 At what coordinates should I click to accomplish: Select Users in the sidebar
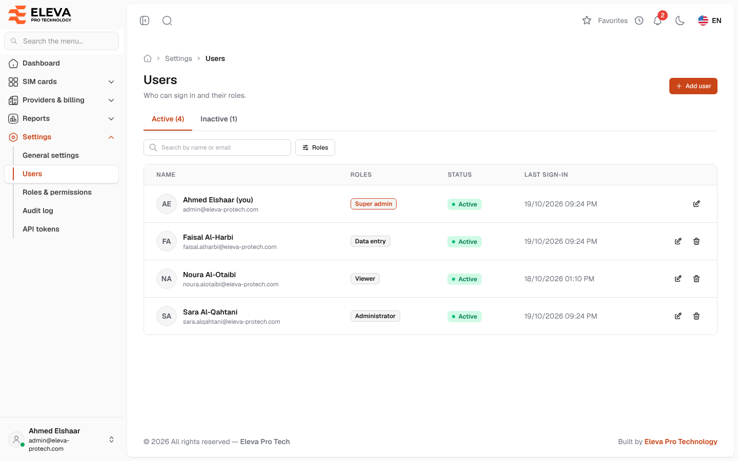coord(61,174)
